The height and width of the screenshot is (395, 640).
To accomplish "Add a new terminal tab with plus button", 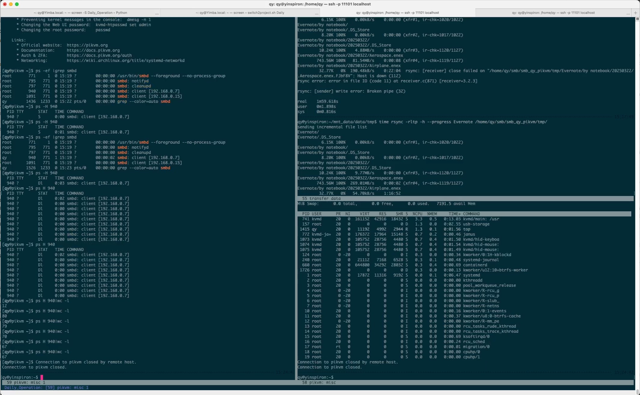I will point(635,13).
